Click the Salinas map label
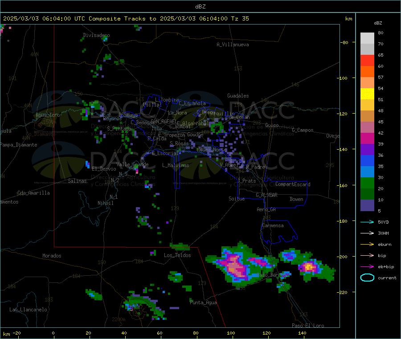 click(x=77, y=181)
